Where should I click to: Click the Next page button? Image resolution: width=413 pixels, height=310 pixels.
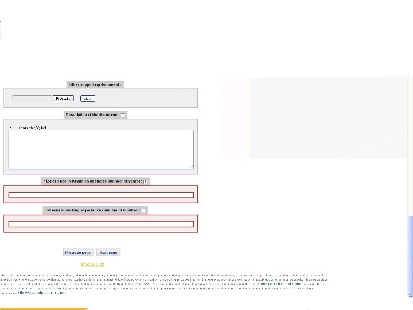(x=108, y=252)
